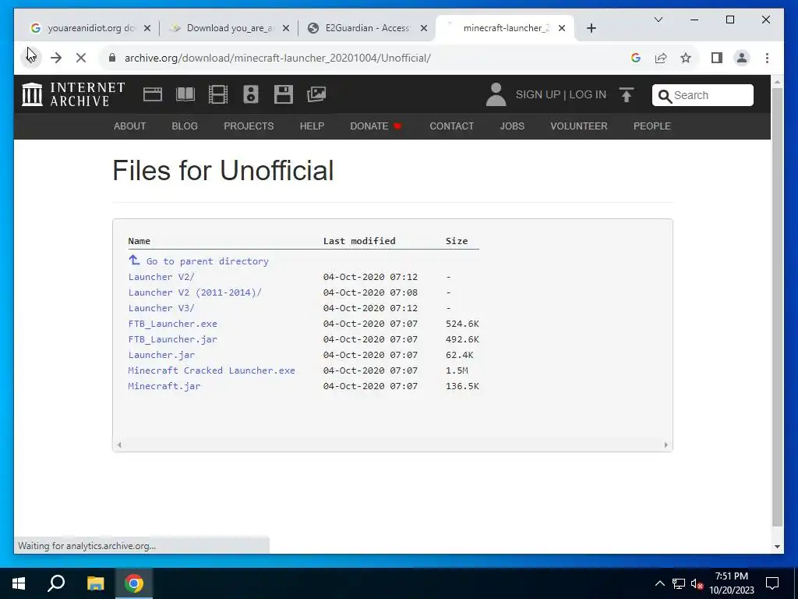
Task: Download FTB_Launcher.jar file
Action: [x=172, y=339]
